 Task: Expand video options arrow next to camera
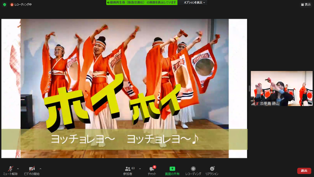click(x=40, y=169)
